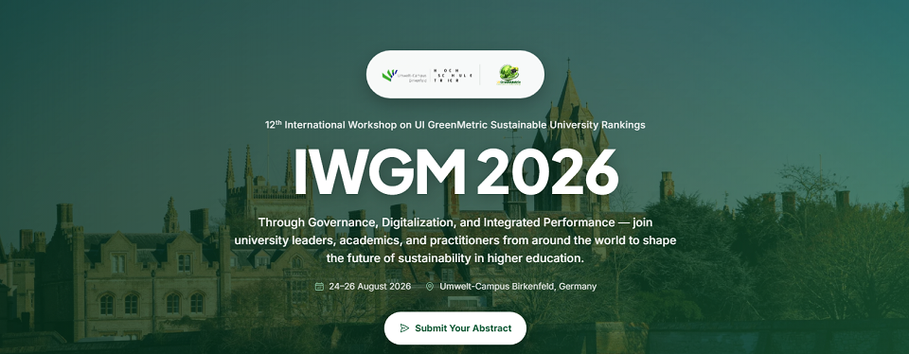Click the 12th International Workshop subtitle
This screenshot has width=909, height=354.
pos(455,125)
